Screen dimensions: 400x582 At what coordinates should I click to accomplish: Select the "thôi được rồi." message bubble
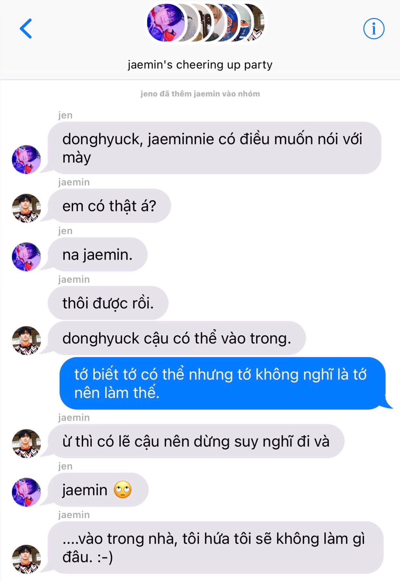[108, 303]
